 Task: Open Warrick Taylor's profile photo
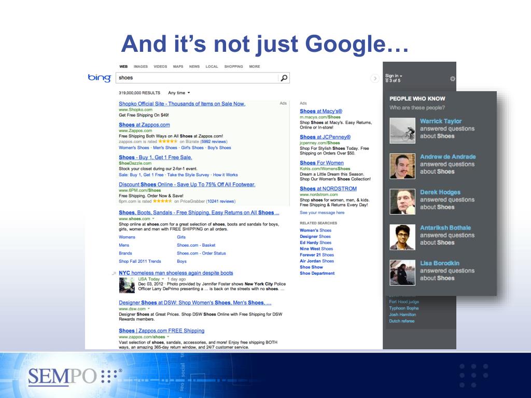coord(402,131)
